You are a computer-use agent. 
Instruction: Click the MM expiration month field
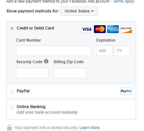click(x=104, y=51)
